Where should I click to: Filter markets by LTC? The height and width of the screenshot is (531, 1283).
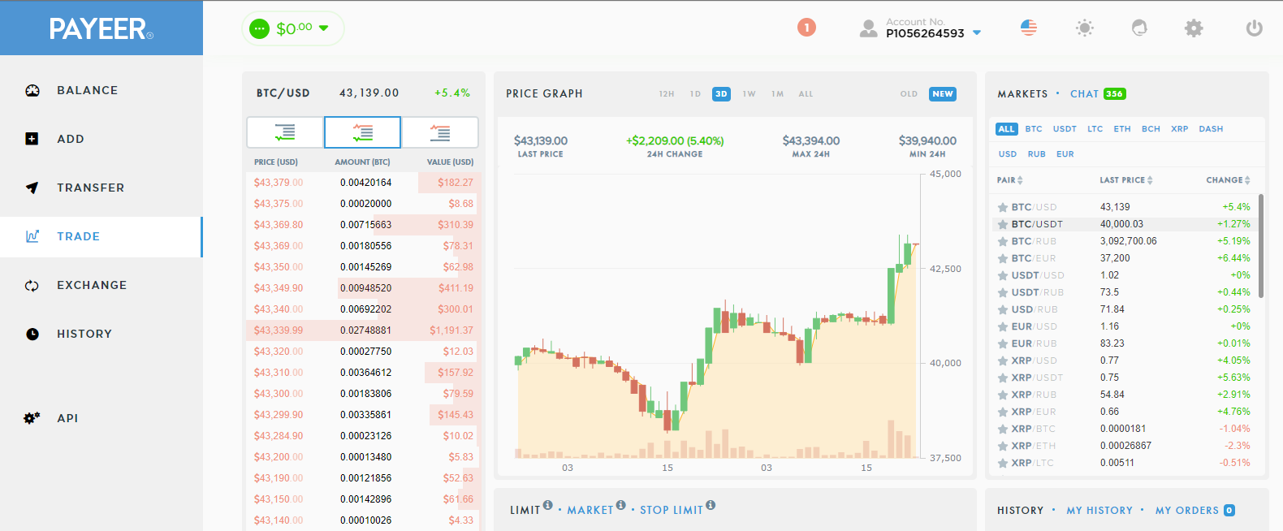1095,129
